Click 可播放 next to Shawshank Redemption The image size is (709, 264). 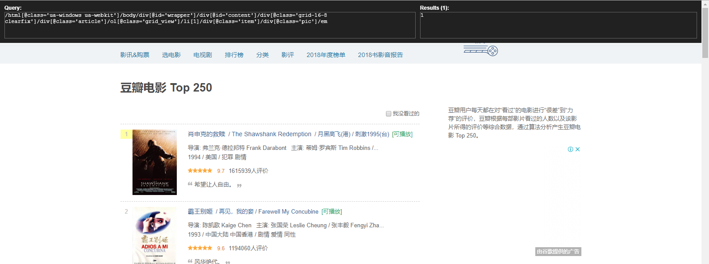coord(402,134)
